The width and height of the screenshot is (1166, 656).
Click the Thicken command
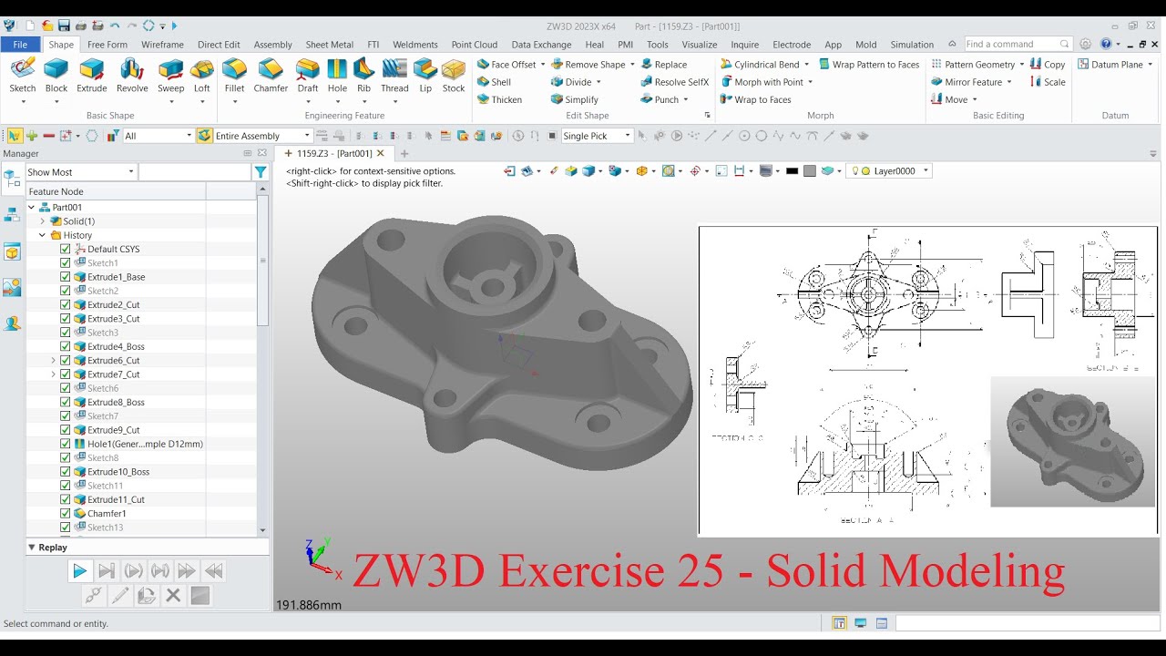pos(499,99)
